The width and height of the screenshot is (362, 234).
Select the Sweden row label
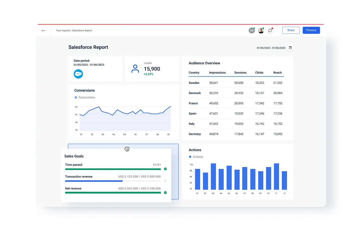194,83
